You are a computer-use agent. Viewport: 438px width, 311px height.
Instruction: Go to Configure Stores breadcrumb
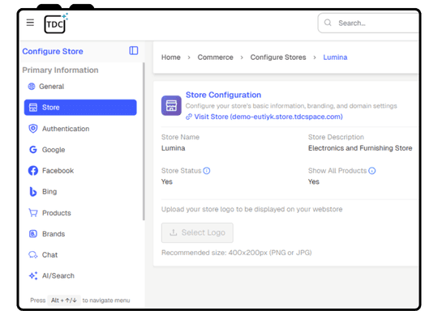point(278,58)
